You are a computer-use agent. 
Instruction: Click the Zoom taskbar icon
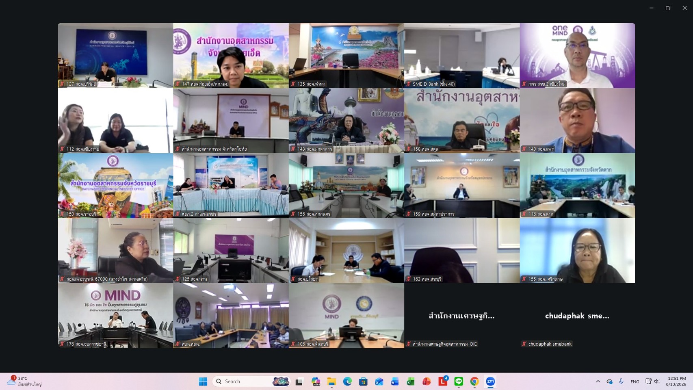tap(490, 381)
